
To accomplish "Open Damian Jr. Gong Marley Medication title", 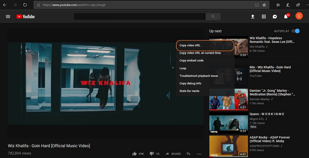I will pos(273,92).
